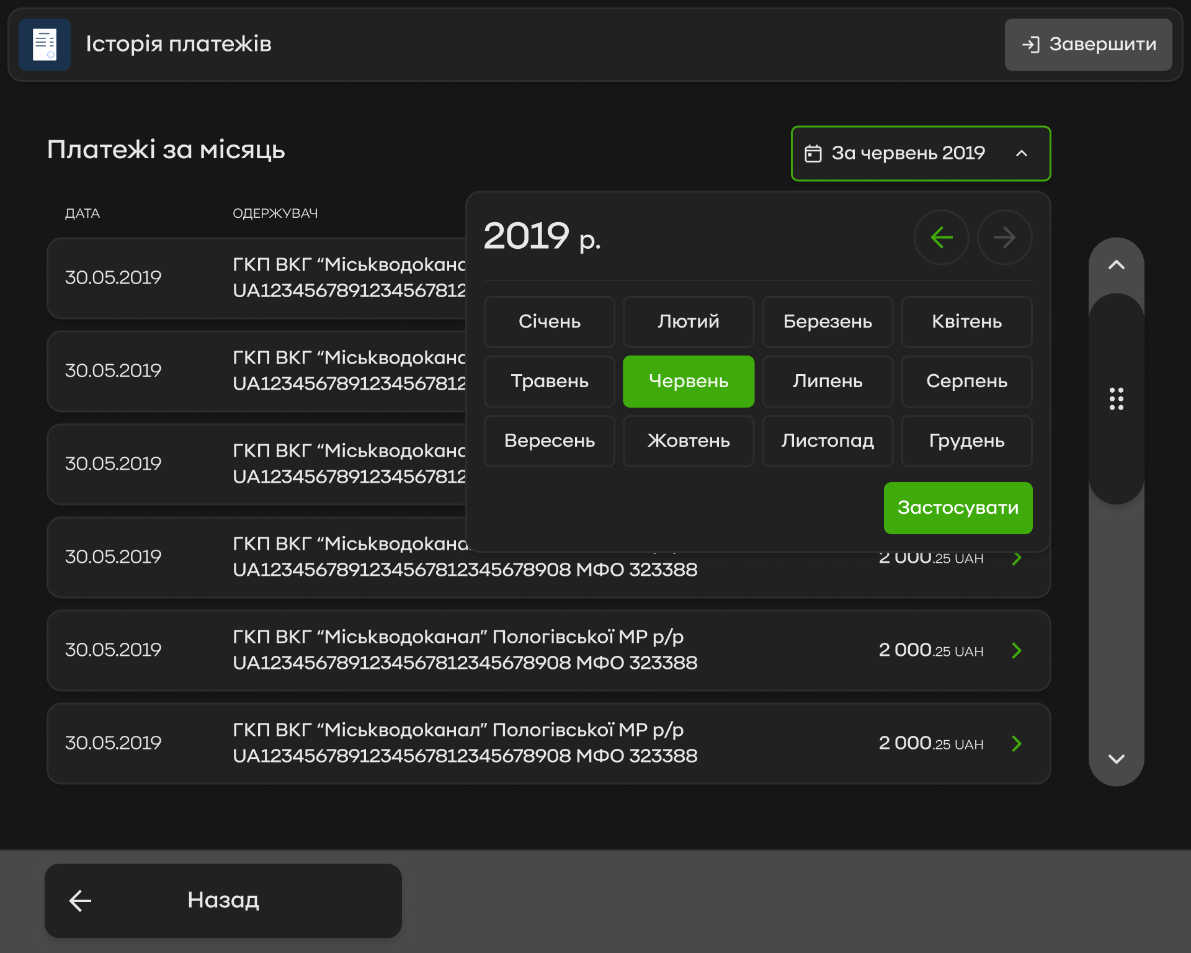Click amount 2 000.25 UAH in last row
Viewport: 1191px width, 953px height.
click(x=931, y=743)
